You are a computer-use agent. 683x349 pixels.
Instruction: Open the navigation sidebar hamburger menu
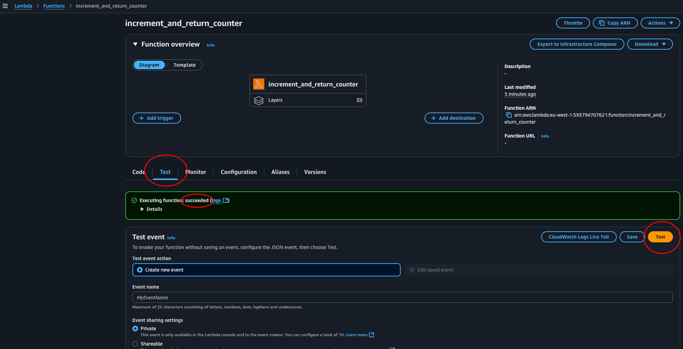pyautogui.click(x=5, y=6)
